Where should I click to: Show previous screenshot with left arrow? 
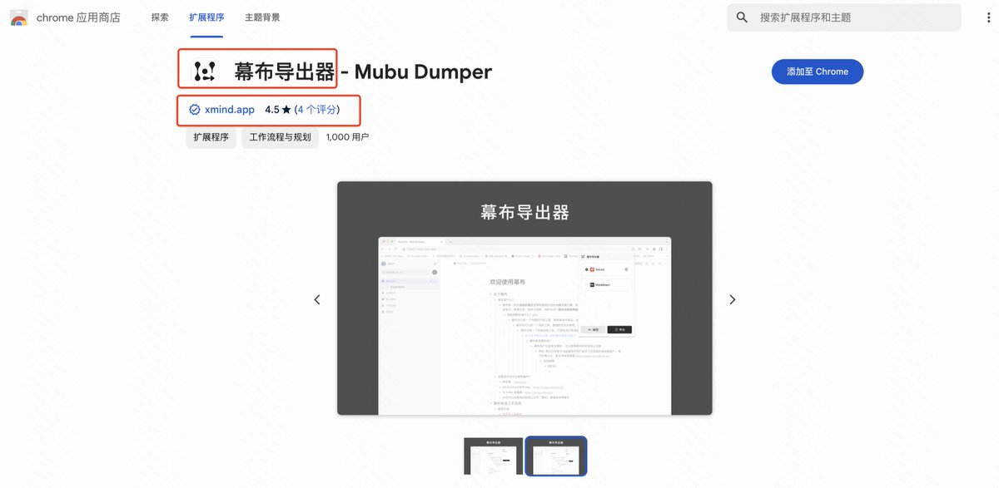(317, 300)
